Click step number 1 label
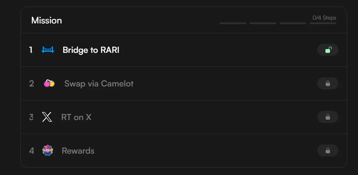This screenshot has width=358, height=175. coord(31,50)
